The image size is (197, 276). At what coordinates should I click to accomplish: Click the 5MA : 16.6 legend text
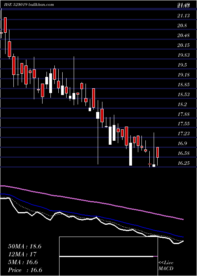[23, 262]
